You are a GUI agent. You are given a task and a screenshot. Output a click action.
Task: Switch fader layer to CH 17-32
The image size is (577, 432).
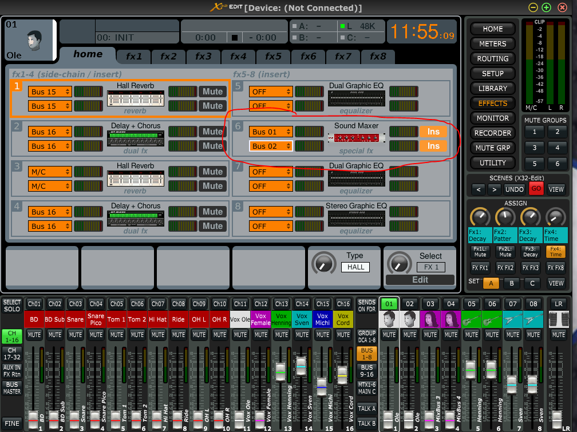tap(12, 354)
